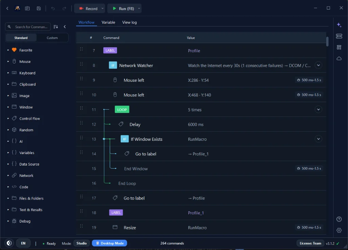Click the sort commands icon beside search
The image size is (348, 250).
coord(56,27)
